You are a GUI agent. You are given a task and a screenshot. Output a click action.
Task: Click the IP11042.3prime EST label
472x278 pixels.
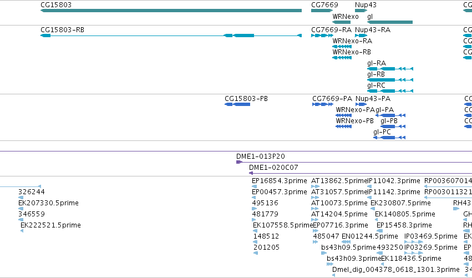click(x=394, y=181)
